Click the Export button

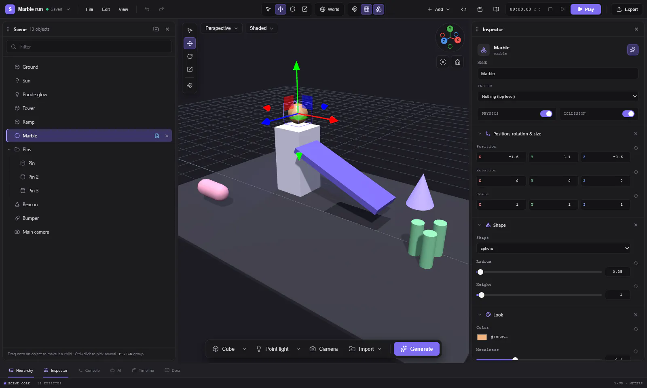click(x=627, y=9)
